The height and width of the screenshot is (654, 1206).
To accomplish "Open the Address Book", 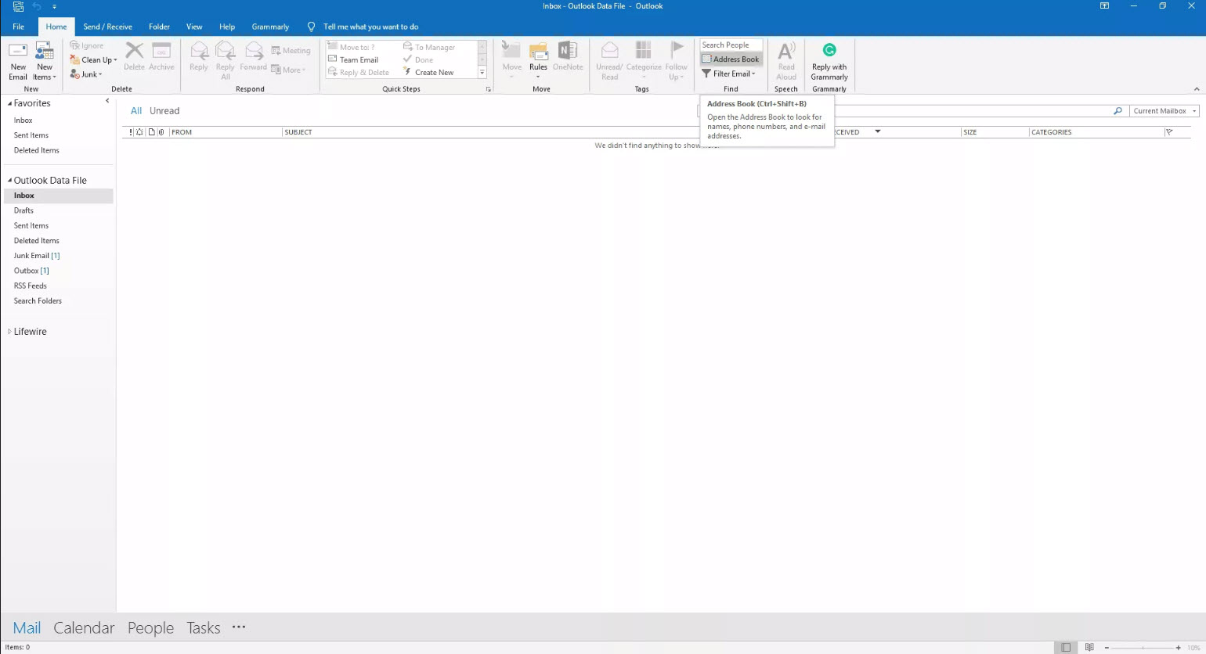I will (x=731, y=59).
